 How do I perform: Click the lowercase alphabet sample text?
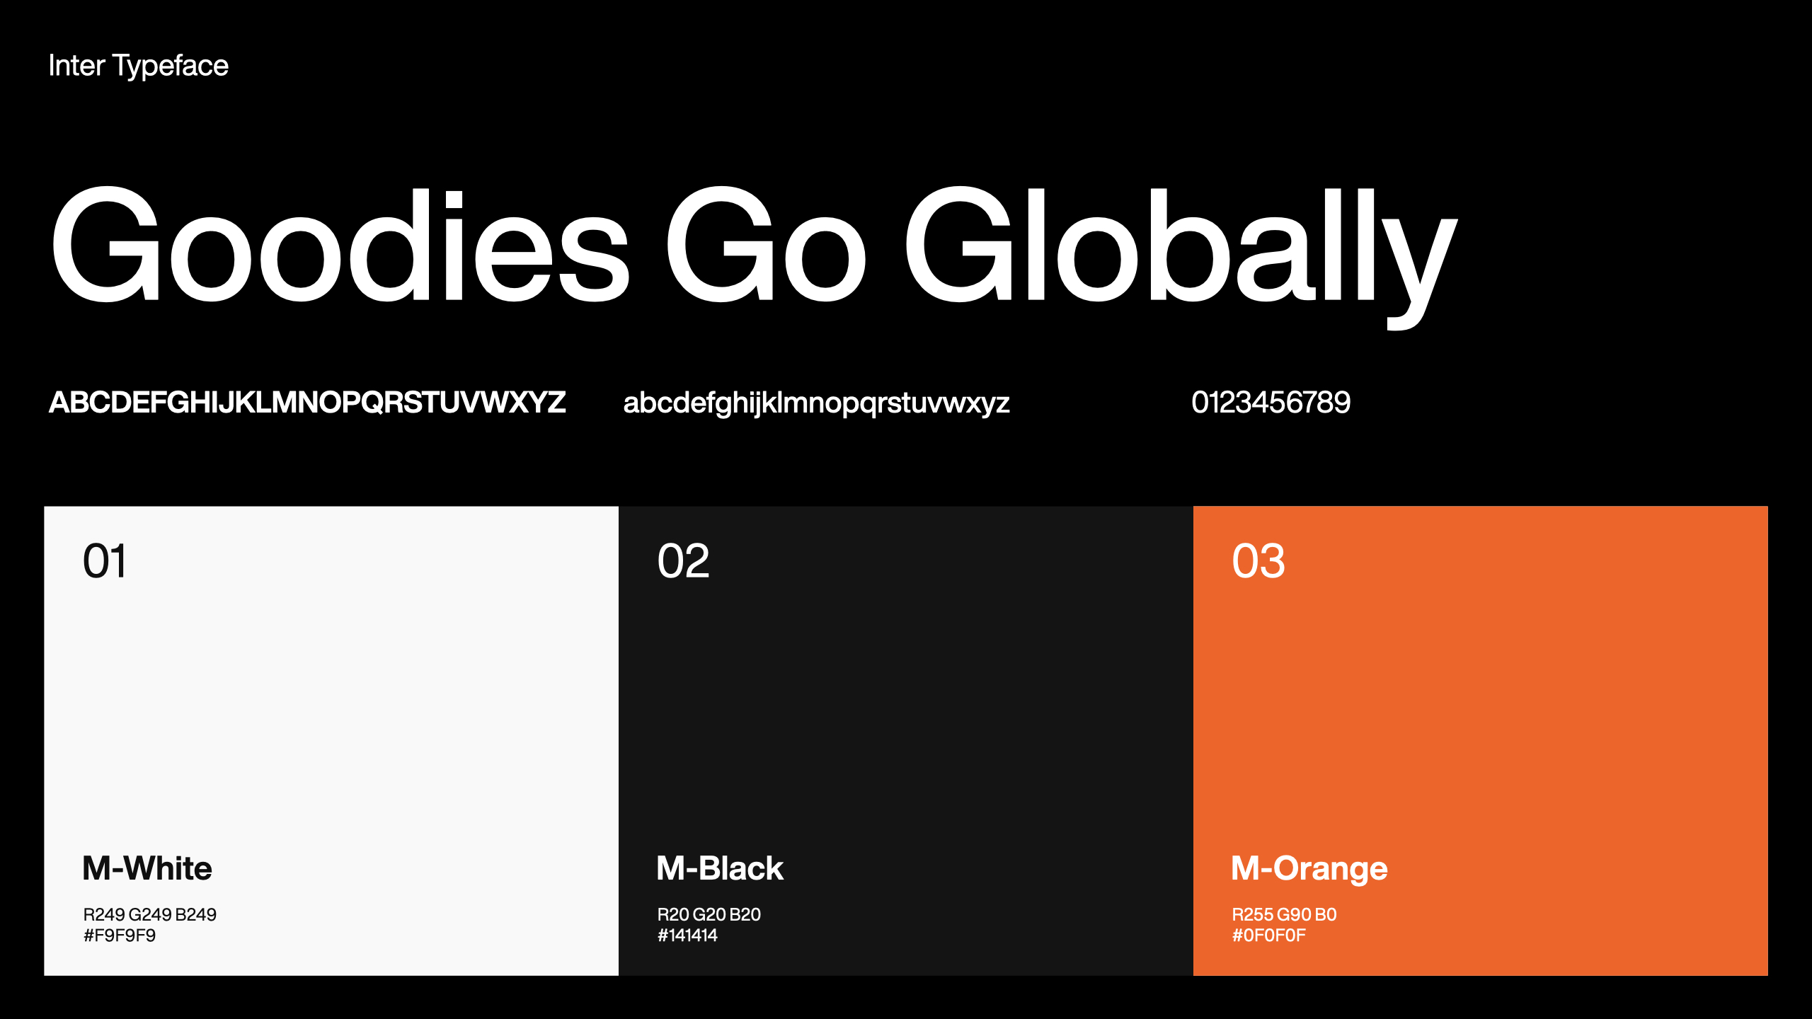click(815, 403)
